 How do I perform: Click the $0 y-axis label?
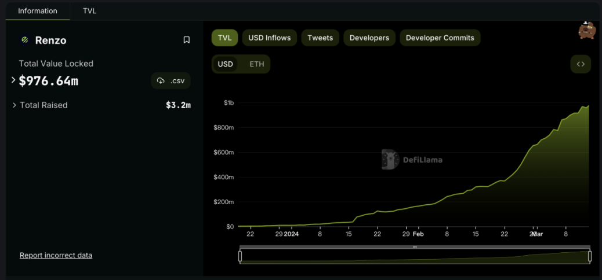[230, 227]
